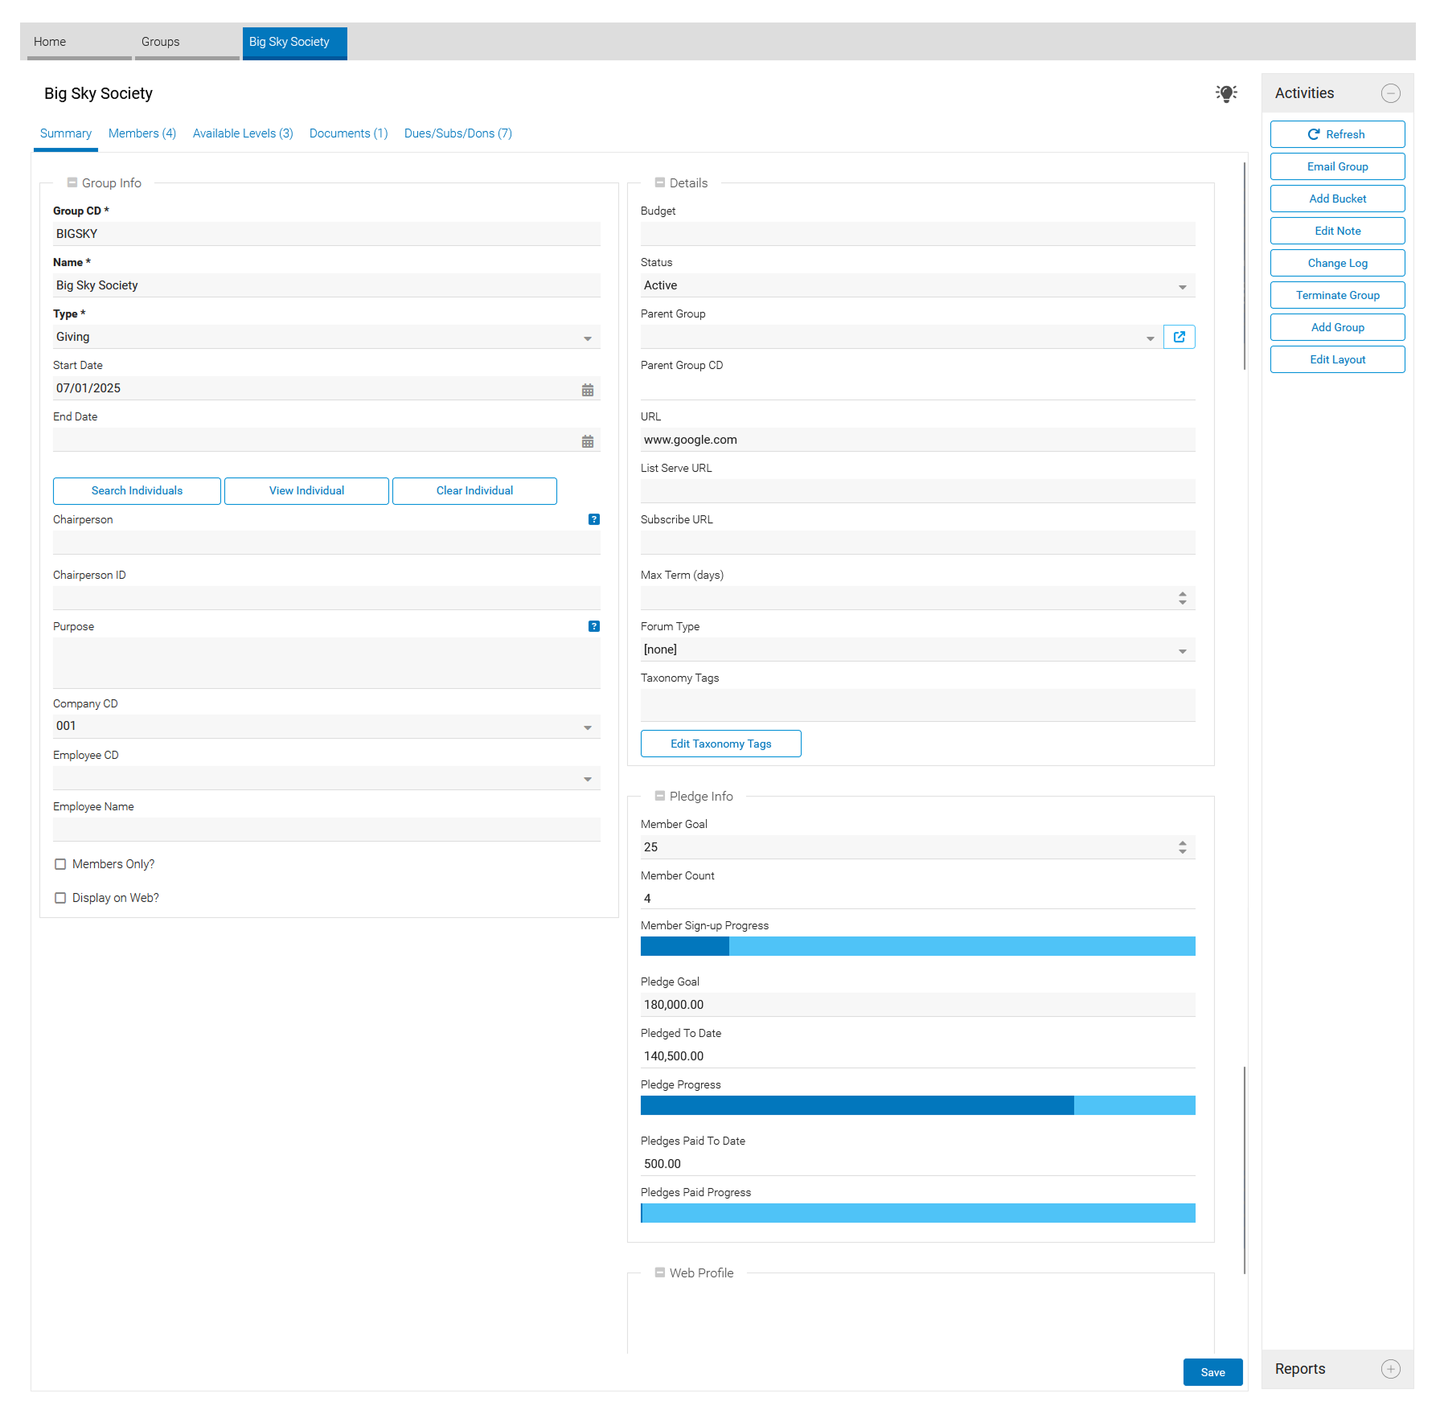Enable Display on Web checkbox
Viewport: 1440px width, 1418px height.
coord(60,898)
